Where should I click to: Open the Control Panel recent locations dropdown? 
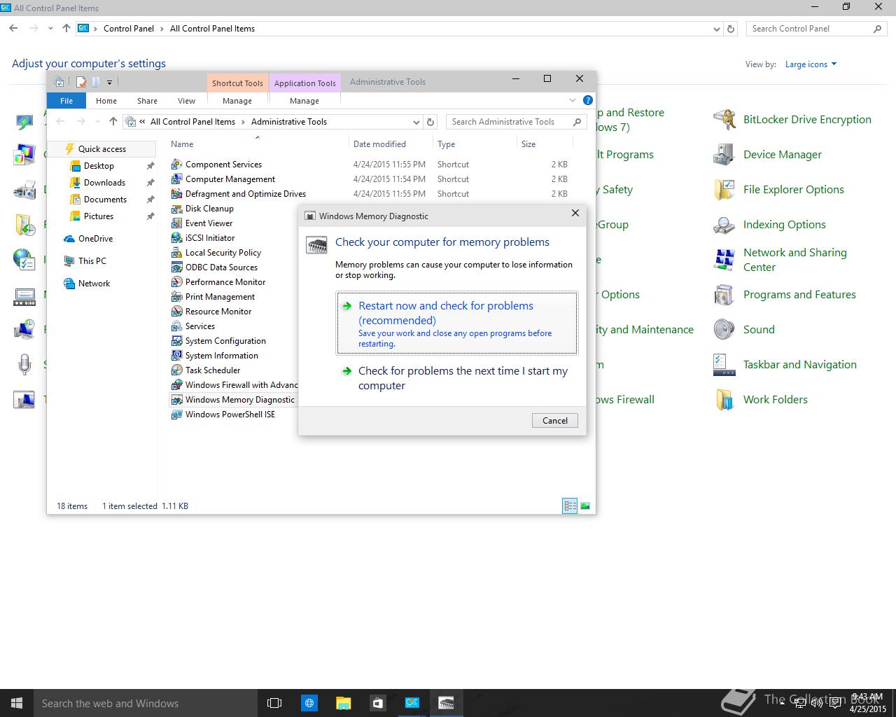tap(50, 29)
